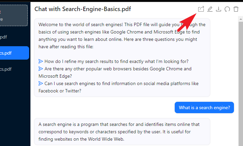Click the share chat icon
The image size is (243, 146).
[201, 9]
